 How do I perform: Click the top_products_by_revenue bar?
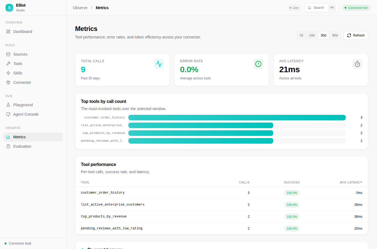201,133
